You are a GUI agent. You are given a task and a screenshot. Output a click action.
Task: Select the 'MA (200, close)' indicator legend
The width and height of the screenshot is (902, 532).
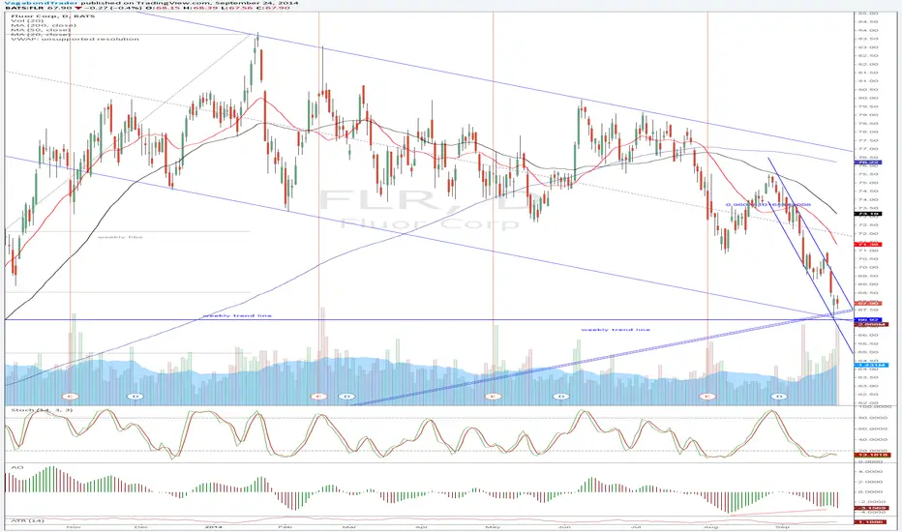point(44,25)
